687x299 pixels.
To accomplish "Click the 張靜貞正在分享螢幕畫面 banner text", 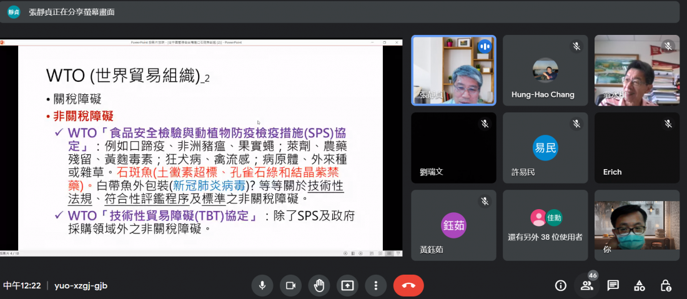I will coord(71,12).
